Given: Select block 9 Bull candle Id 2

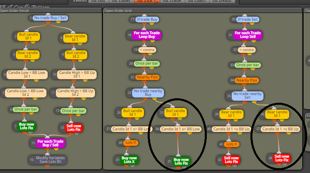Looking at the screenshot, I should coord(76,54).
